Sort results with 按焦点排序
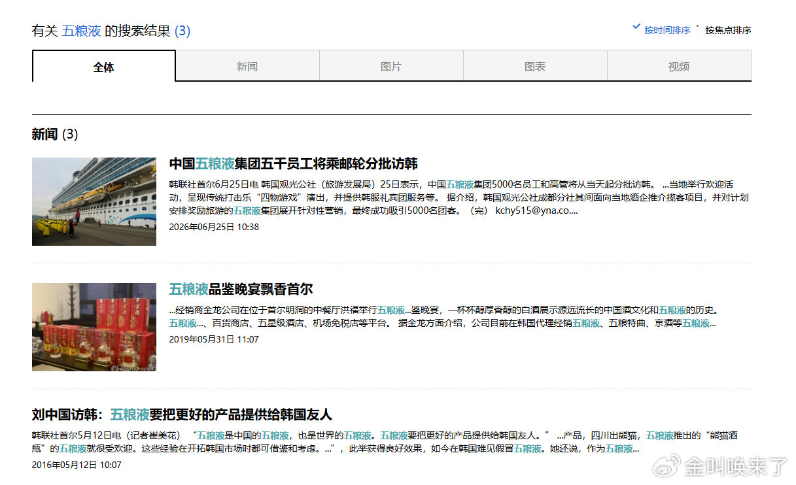This screenshot has width=796, height=485. point(728,30)
